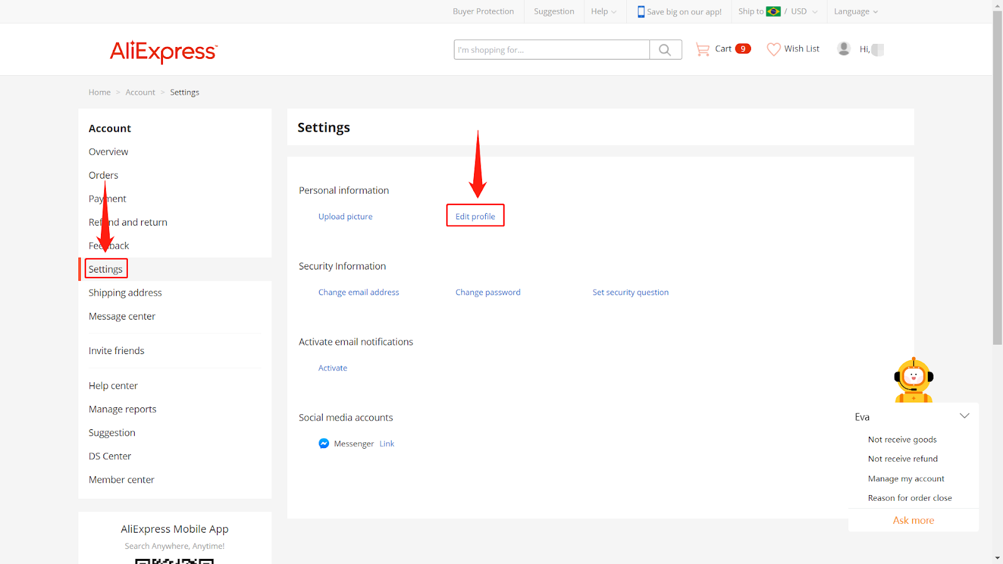This screenshot has height=564, width=1003.
Task: Click the scrollbar up arrow
Action: [997, 5]
